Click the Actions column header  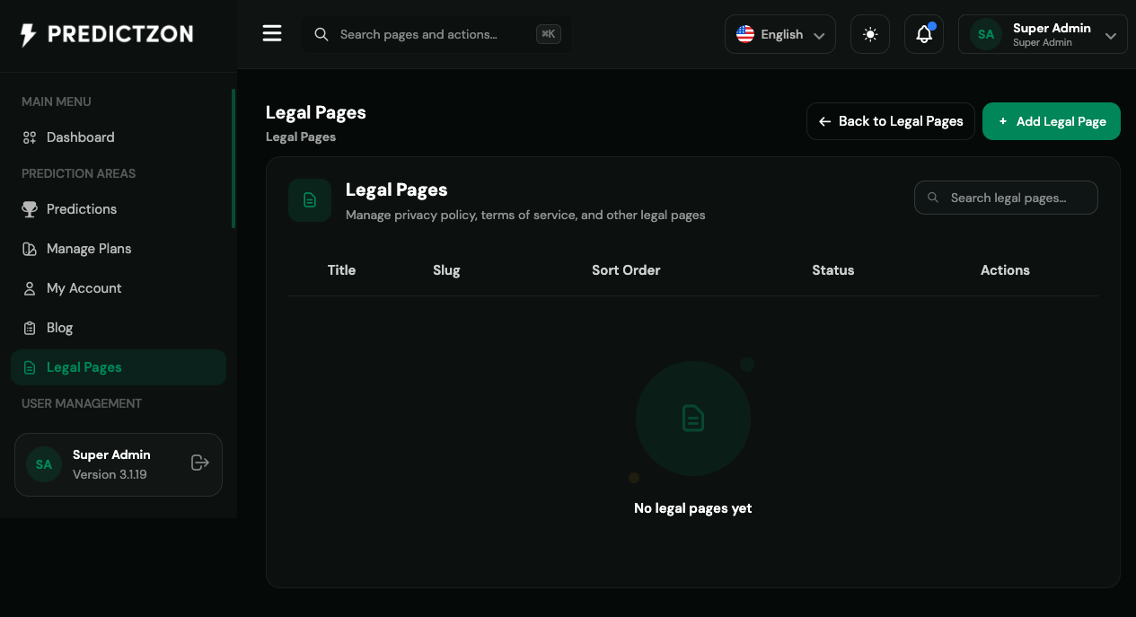[x=1005, y=270]
